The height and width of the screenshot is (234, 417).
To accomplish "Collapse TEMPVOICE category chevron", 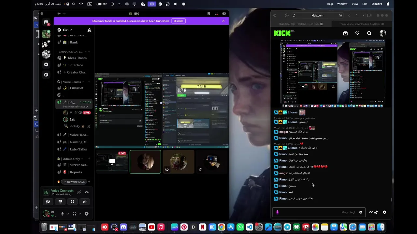I will pos(86,52).
